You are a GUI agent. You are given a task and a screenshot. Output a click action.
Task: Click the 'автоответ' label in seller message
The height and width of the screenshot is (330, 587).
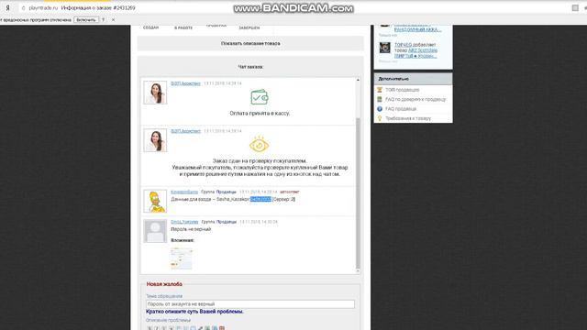click(x=290, y=192)
